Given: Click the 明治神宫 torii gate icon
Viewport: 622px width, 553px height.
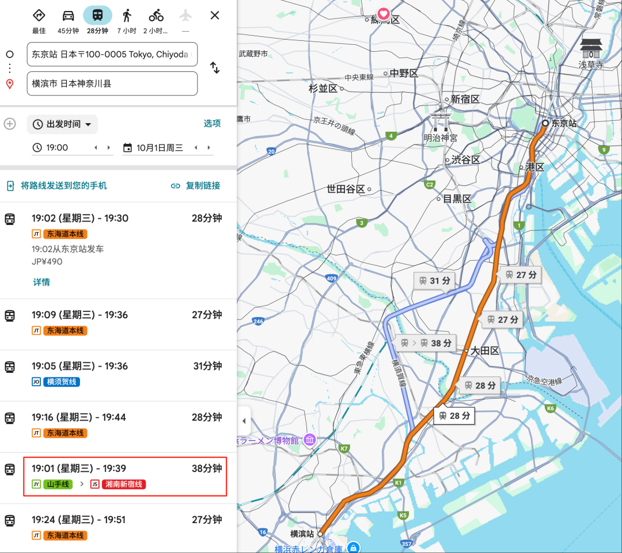Looking at the screenshot, I should (x=441, y=121).
